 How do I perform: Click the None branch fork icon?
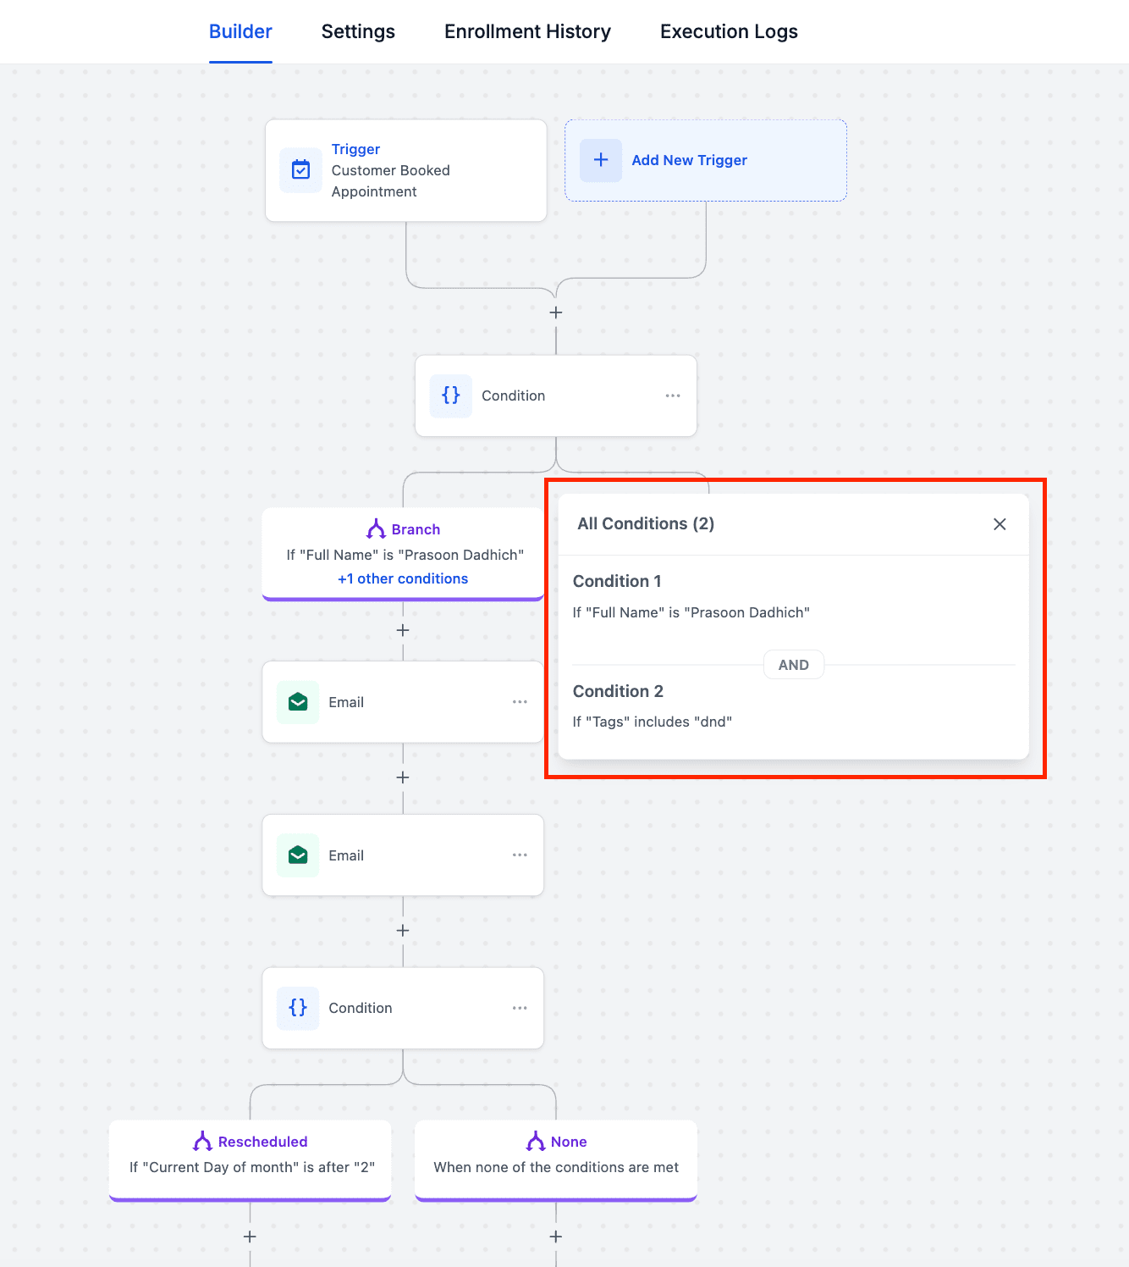coord(536,1142)
